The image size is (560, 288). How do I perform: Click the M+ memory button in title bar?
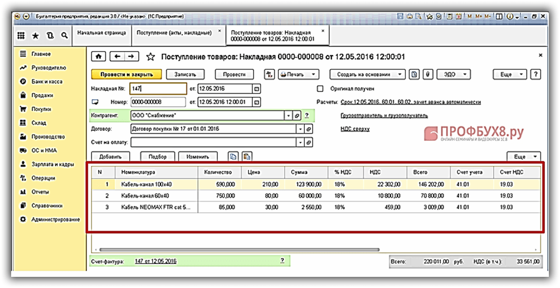[x=479, y=16]
